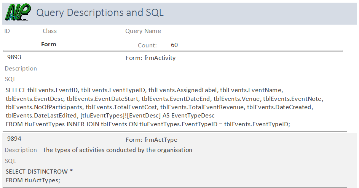
Task: Click the Query Name column header
Action: point(143,31)
